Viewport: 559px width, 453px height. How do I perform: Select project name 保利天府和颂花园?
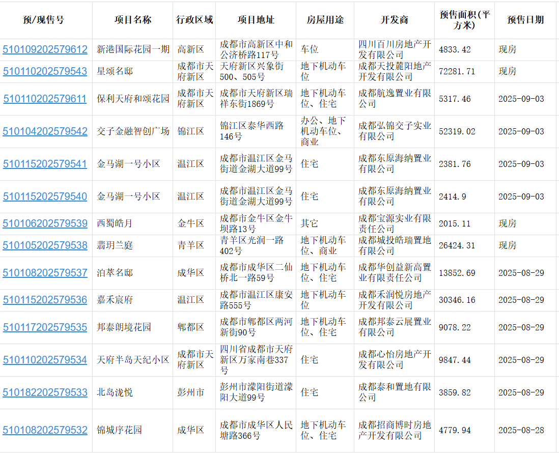[x=133, y=99]
